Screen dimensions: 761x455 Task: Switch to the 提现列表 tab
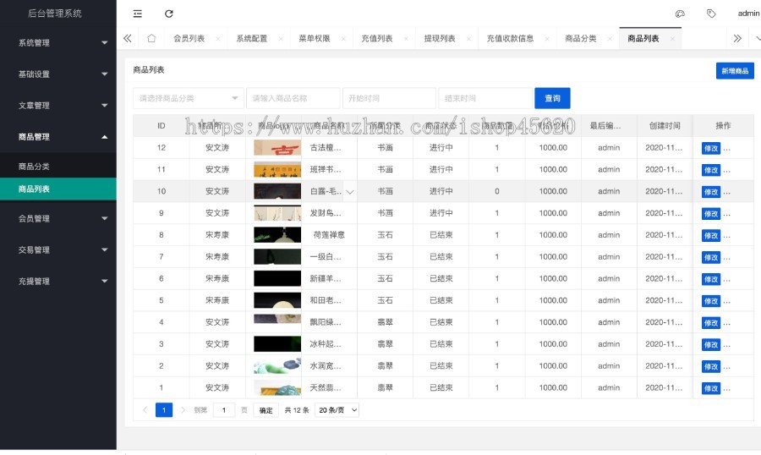click(440, 38)
